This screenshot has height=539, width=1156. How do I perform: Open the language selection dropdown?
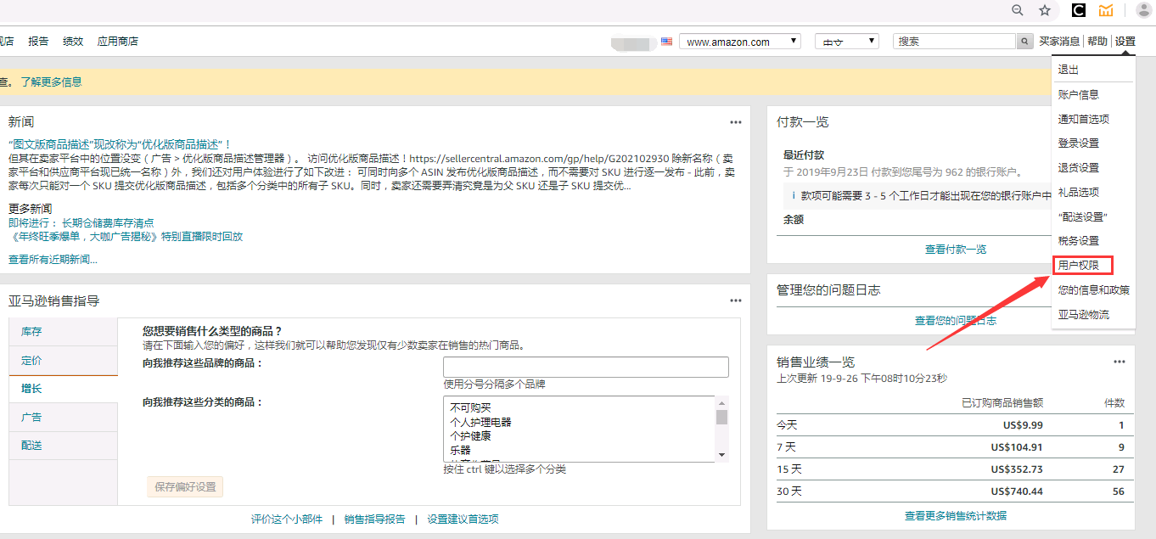tap(847, 42)
